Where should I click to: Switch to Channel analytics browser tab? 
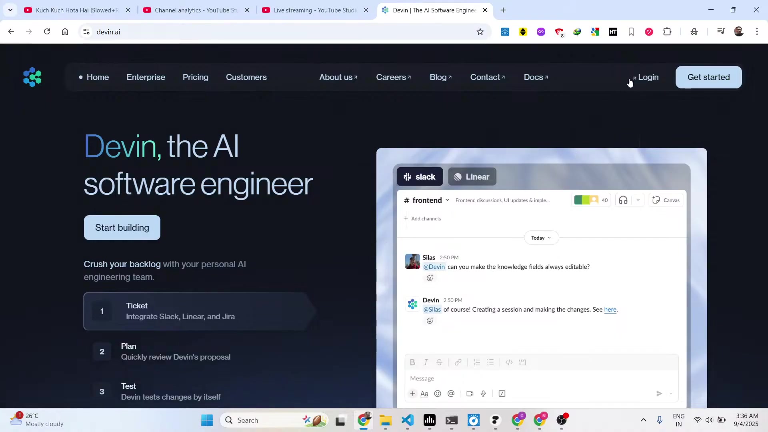coord(196,10)
